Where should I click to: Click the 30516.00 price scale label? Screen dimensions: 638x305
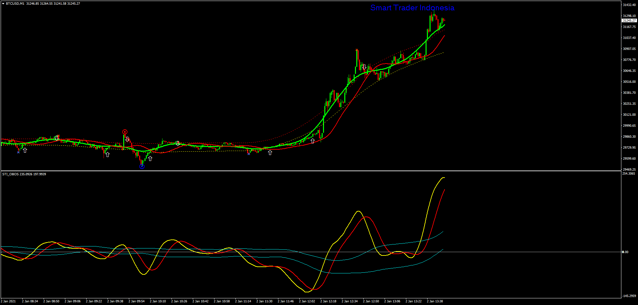(629, 82)
